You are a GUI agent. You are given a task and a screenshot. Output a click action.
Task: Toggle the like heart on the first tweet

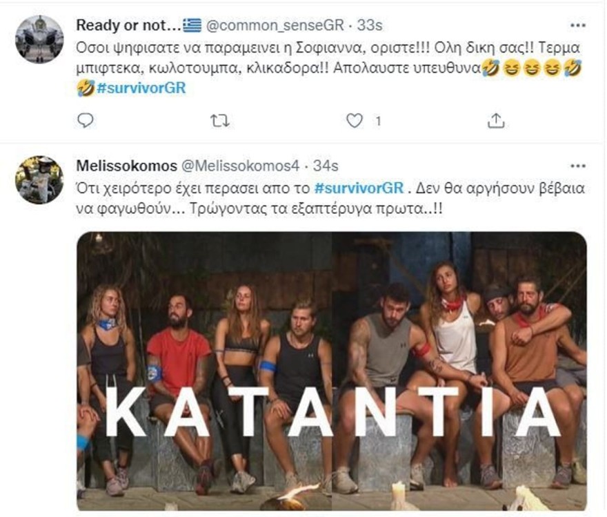click(353, 121)
